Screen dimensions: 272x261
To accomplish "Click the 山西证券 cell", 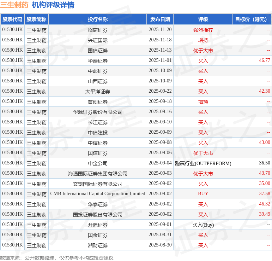I will pyautogui.click(x=98, y=81).
